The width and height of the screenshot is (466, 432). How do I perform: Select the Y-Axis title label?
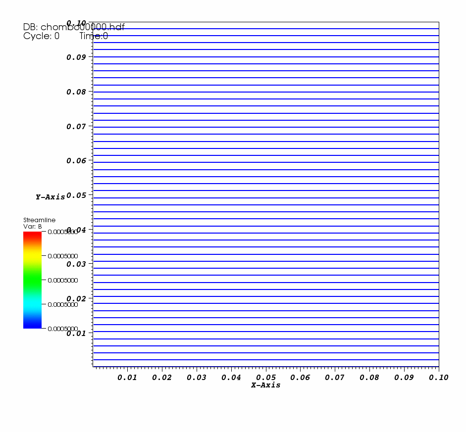point(50,197)
